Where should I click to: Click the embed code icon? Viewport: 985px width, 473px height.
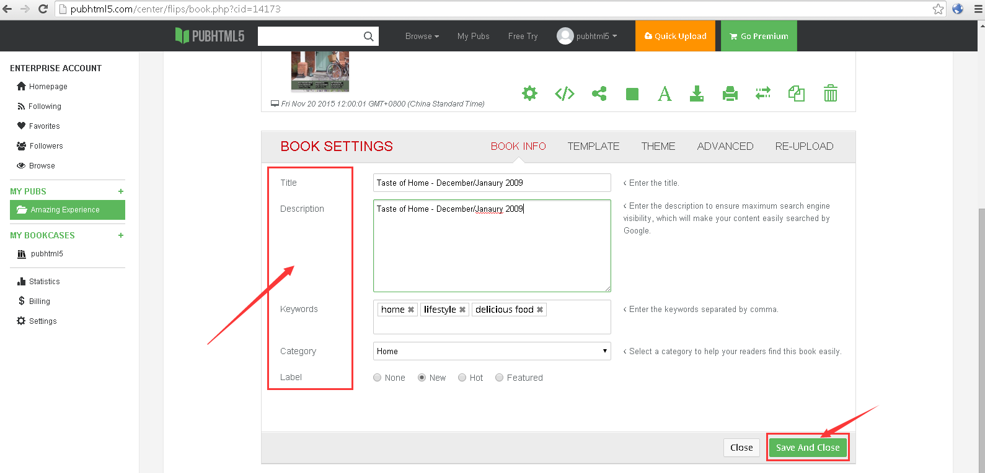tap(565, 93)
